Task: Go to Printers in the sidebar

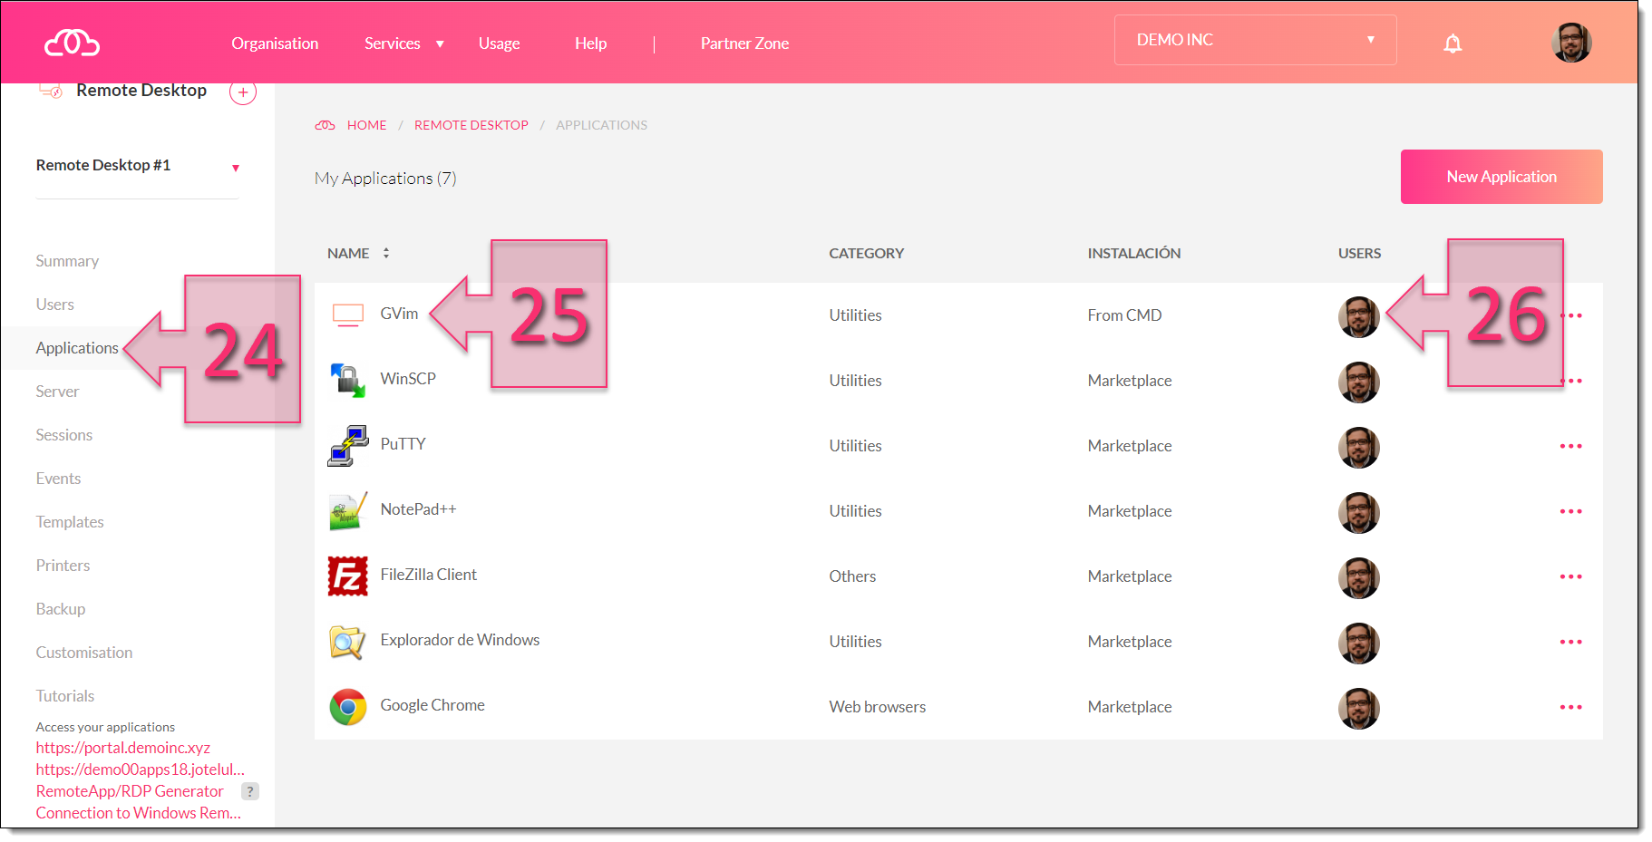Action: tap(63, 566)
